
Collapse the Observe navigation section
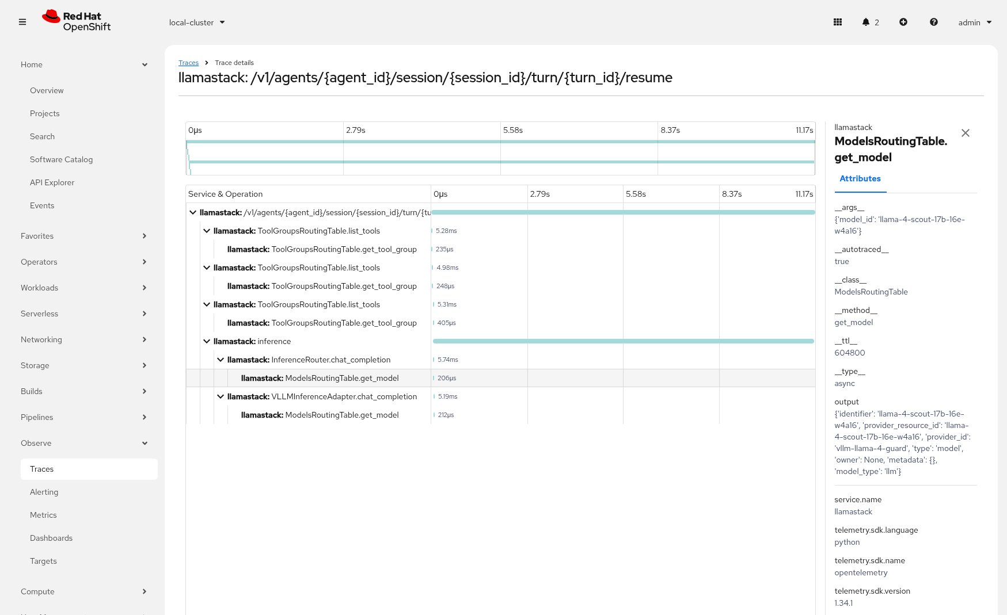(x=84, y=443)
